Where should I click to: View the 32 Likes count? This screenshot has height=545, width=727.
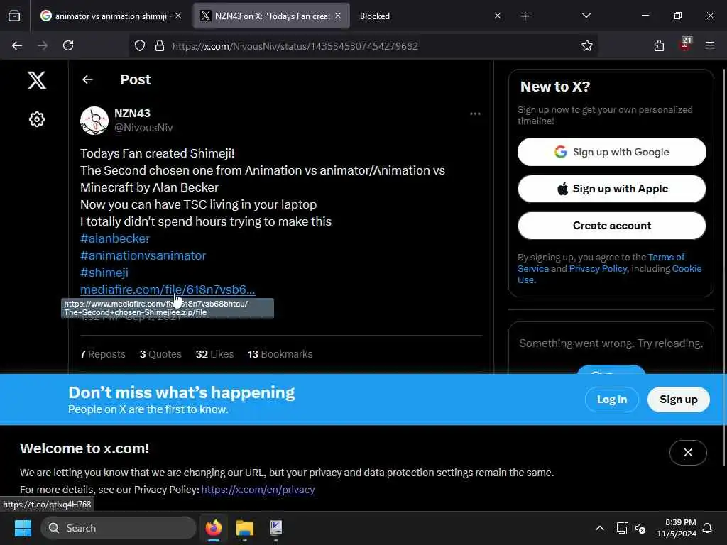click(214, 354)
